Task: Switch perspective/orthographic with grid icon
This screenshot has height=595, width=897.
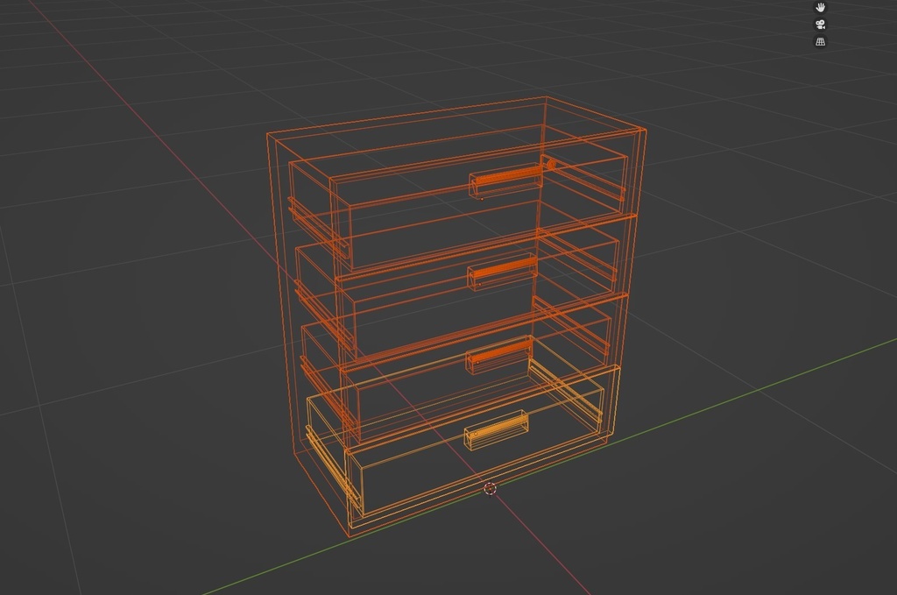Action: 820,41
